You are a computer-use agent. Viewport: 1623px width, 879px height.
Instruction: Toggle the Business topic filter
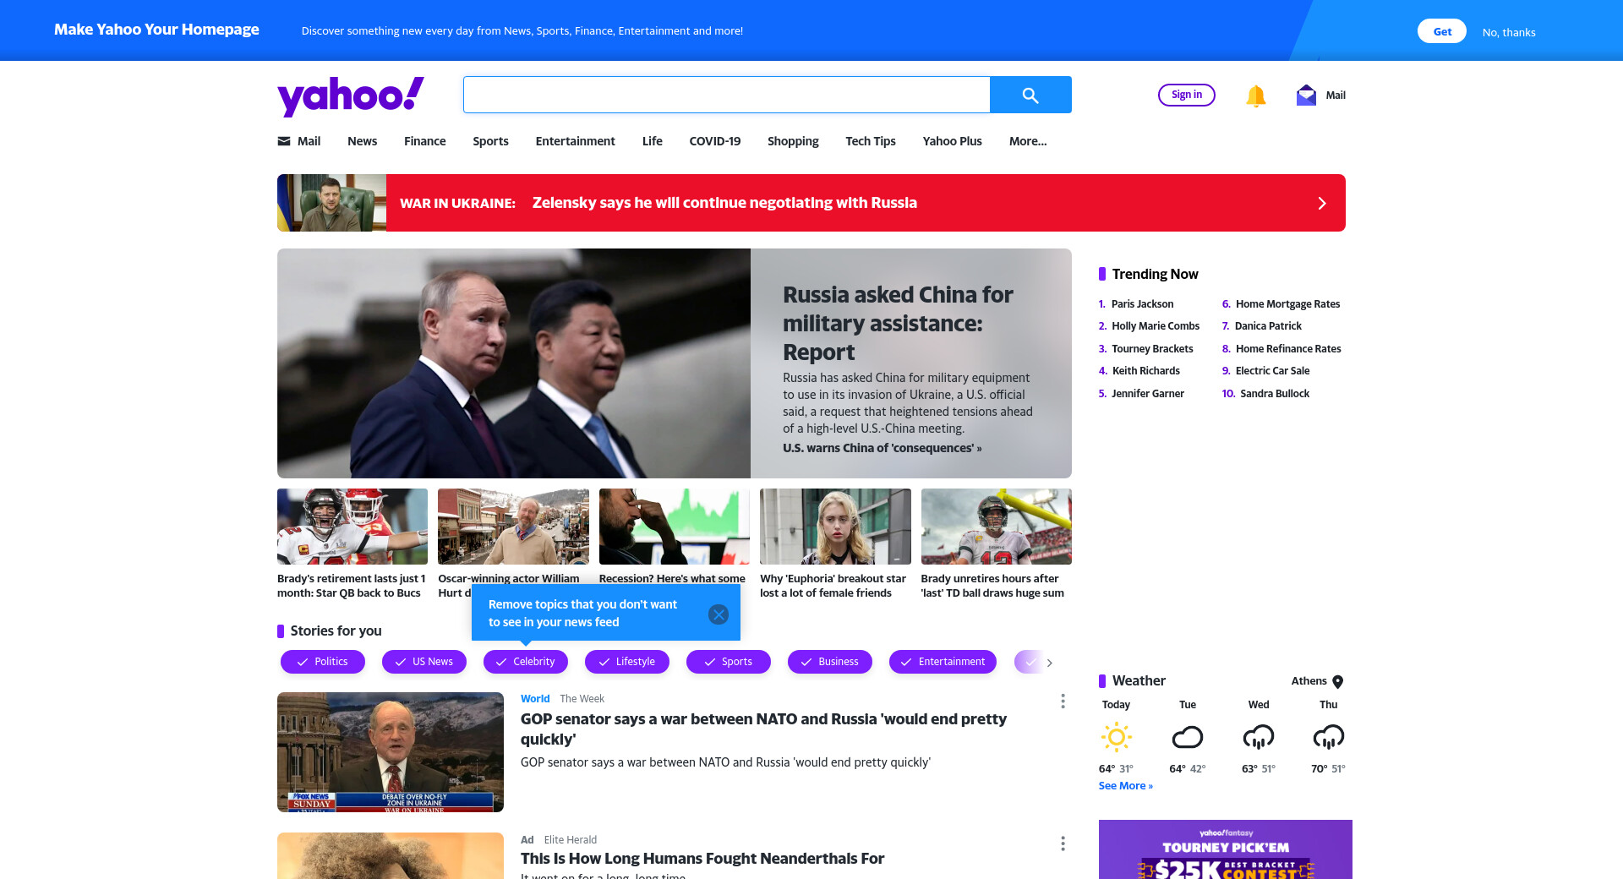click(830, 662)
